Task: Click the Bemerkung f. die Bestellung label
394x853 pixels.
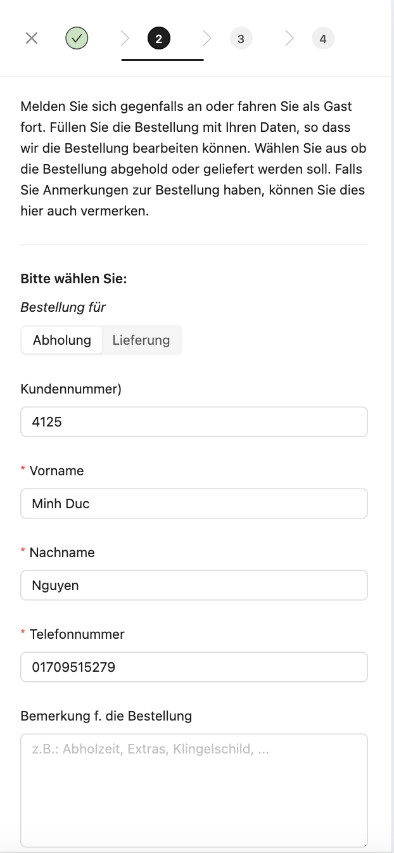Action: pos(106,716)
